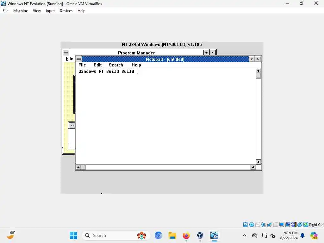Restore the VirtualBox window size

[x=302, y=3]
